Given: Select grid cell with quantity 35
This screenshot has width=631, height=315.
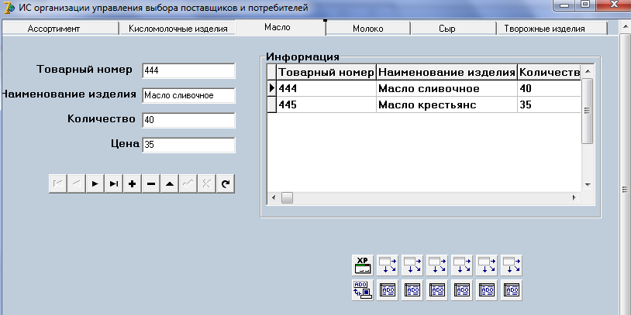Looking at the screenshot, I should (x=550, y=104).
